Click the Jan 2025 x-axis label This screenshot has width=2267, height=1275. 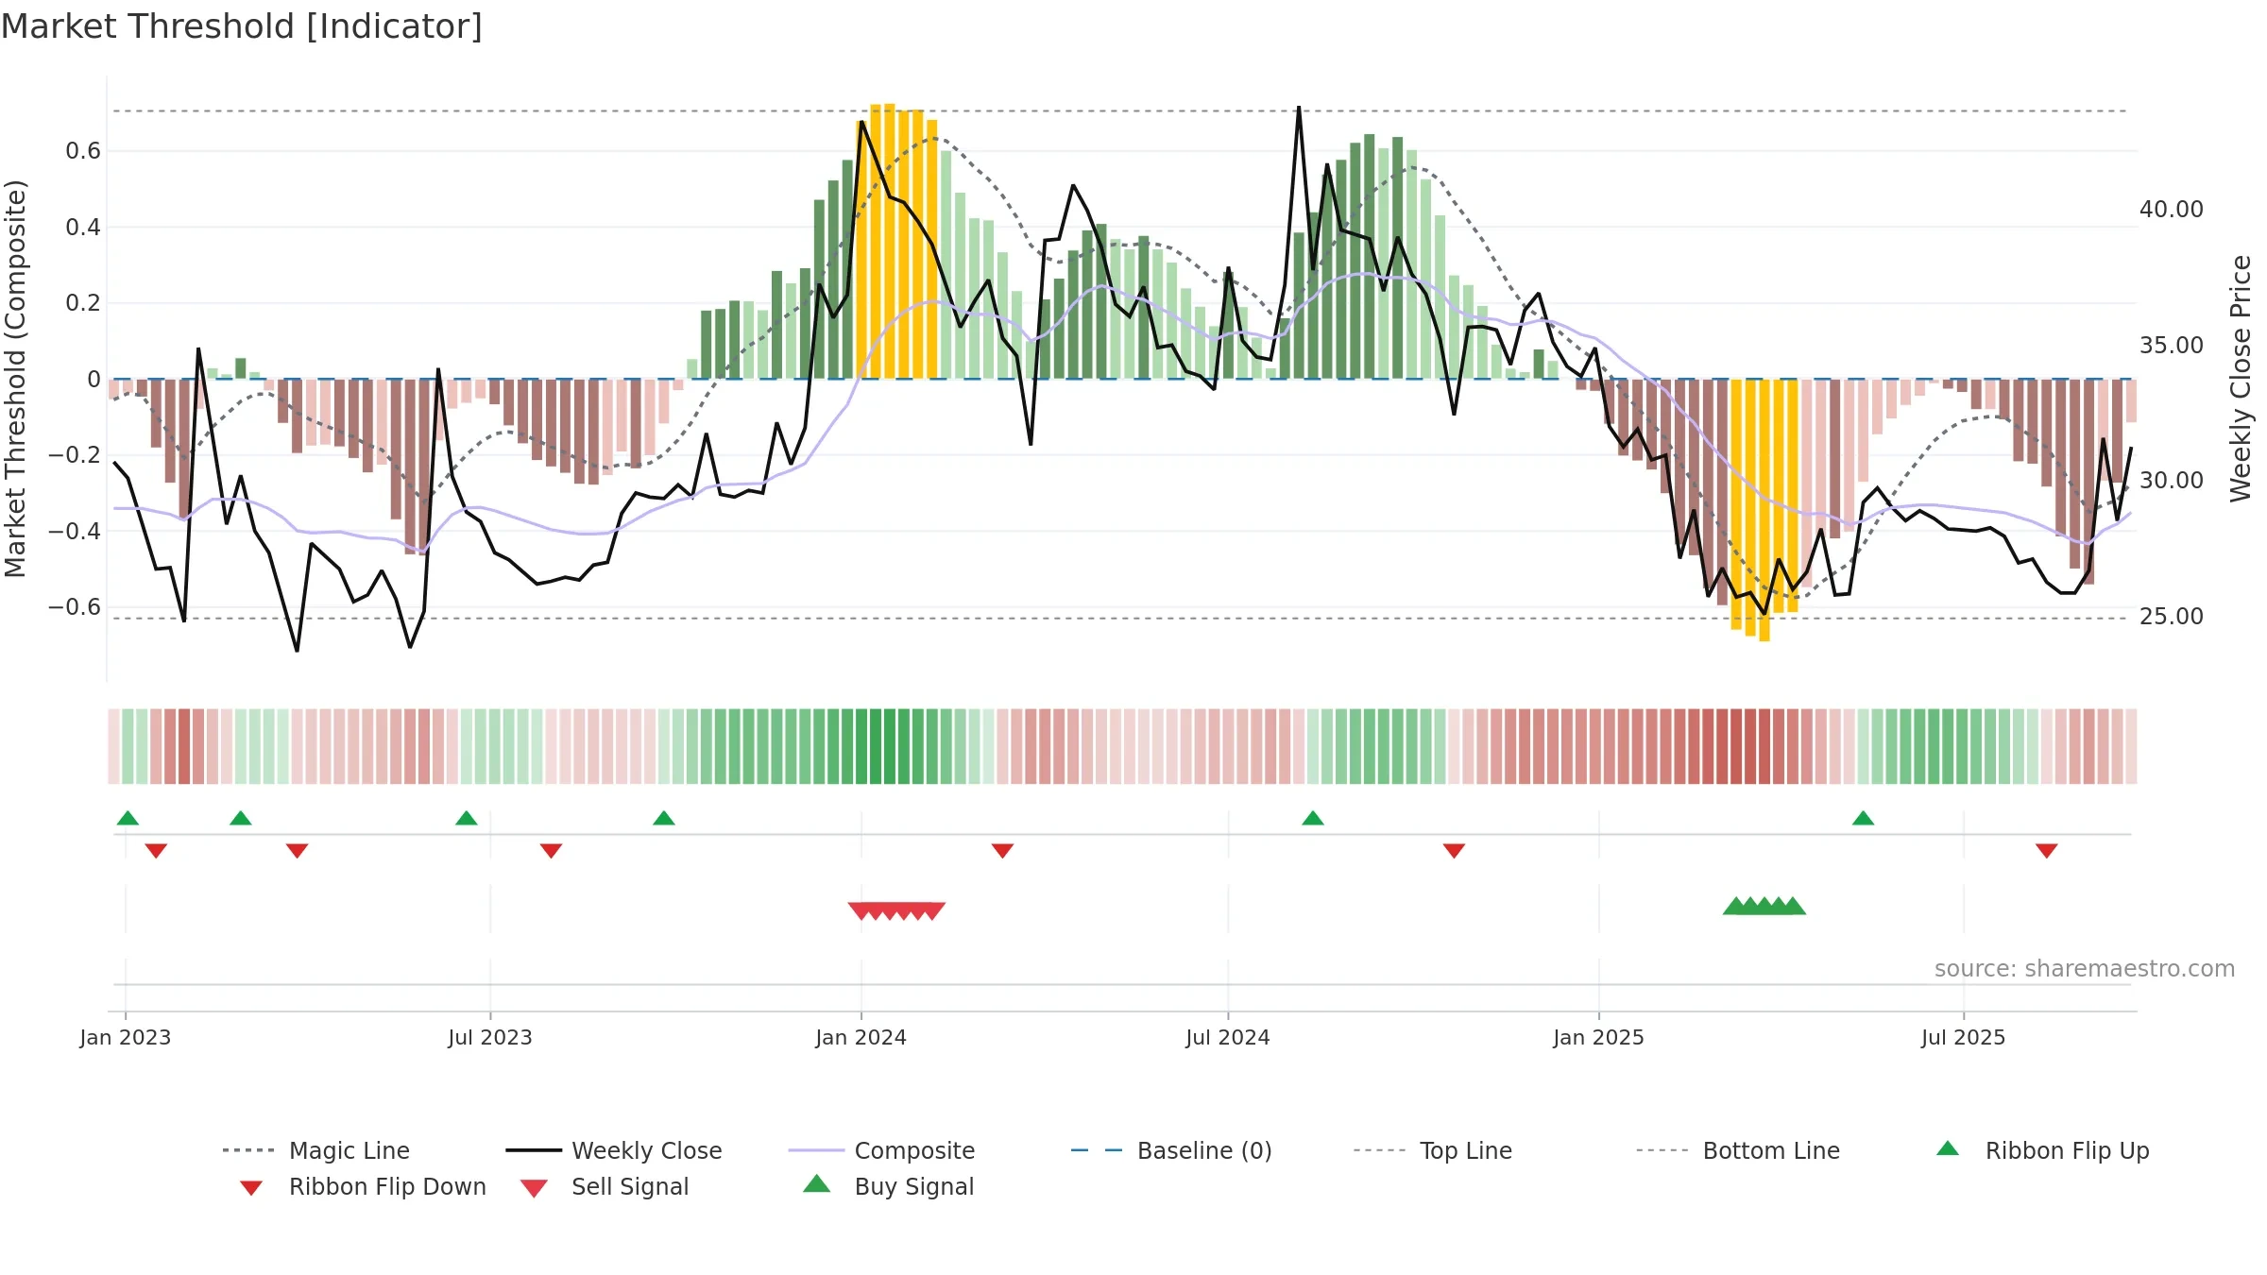click(x=1599, y=1037)
